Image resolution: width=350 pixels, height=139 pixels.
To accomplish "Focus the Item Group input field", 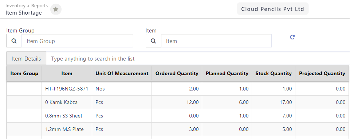I will (x=78, y=41).
